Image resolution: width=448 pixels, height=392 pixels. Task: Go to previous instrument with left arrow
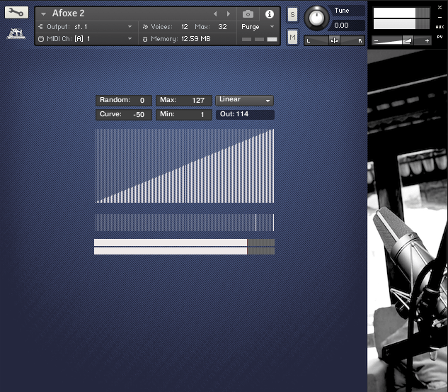tap(215, 14)
